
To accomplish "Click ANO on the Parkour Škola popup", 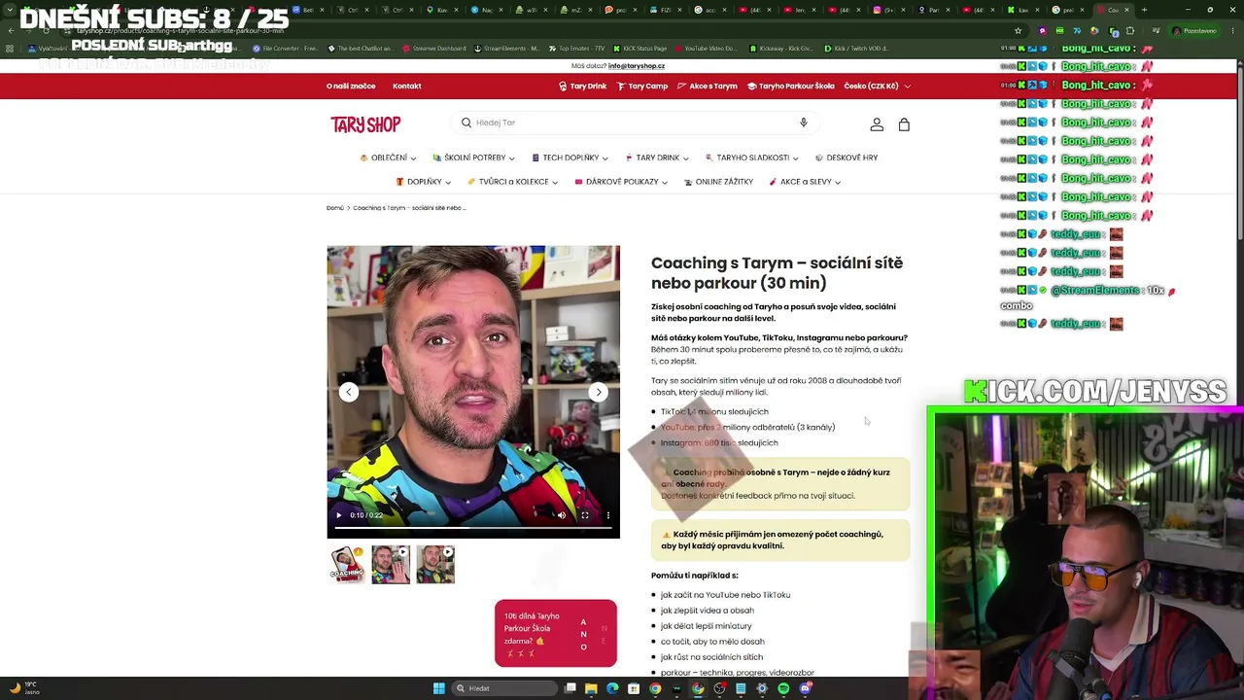I will pos(583,635).
